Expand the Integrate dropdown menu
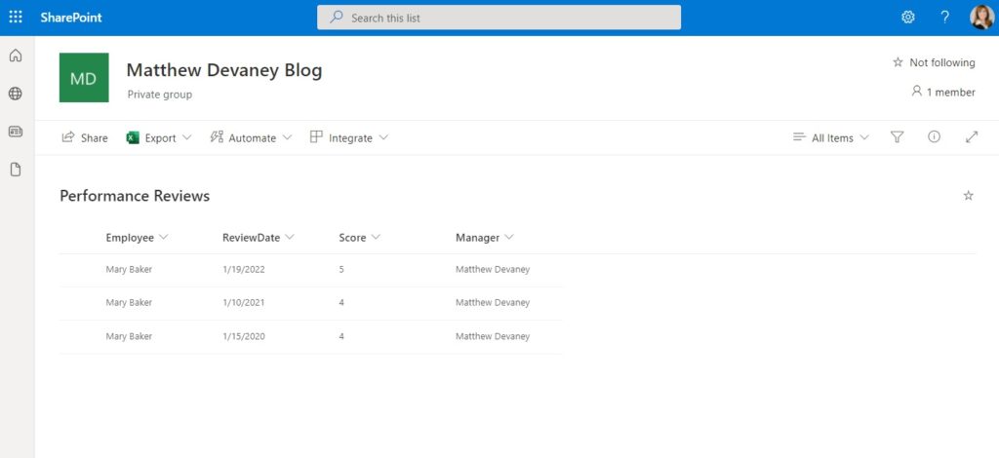999x458 pixels. pos(348,137)
